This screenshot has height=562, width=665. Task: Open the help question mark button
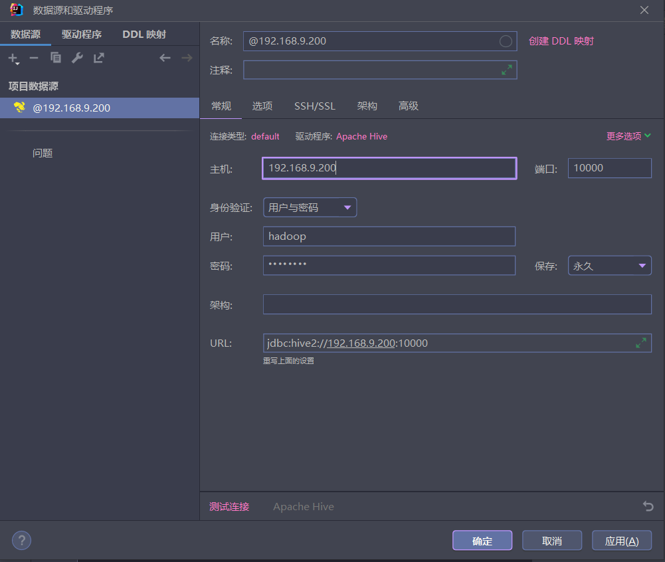(22, 540)
